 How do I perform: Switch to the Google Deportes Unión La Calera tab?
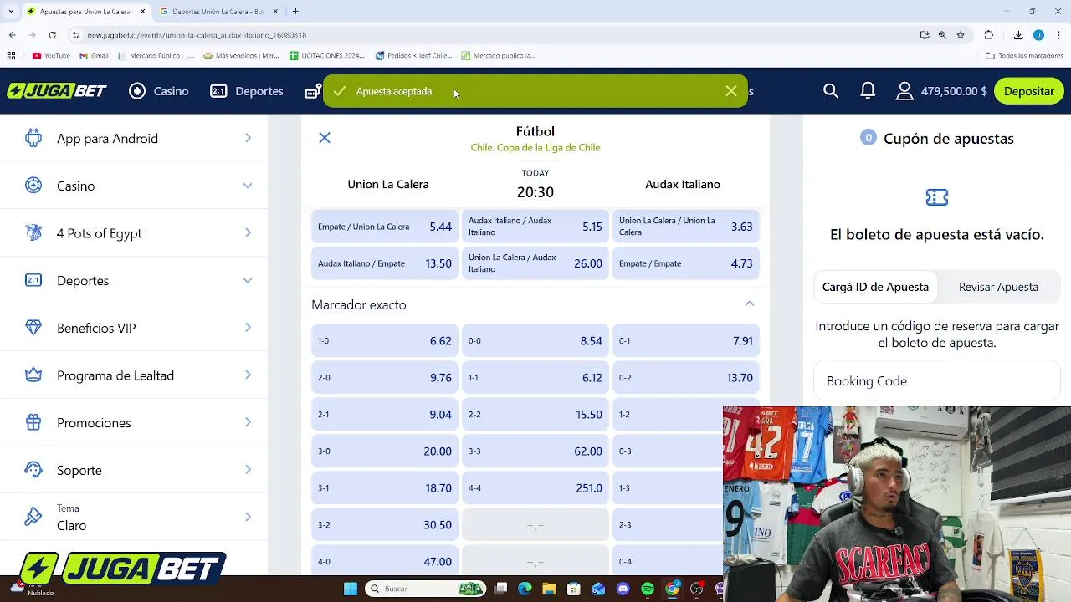point(218,12)
